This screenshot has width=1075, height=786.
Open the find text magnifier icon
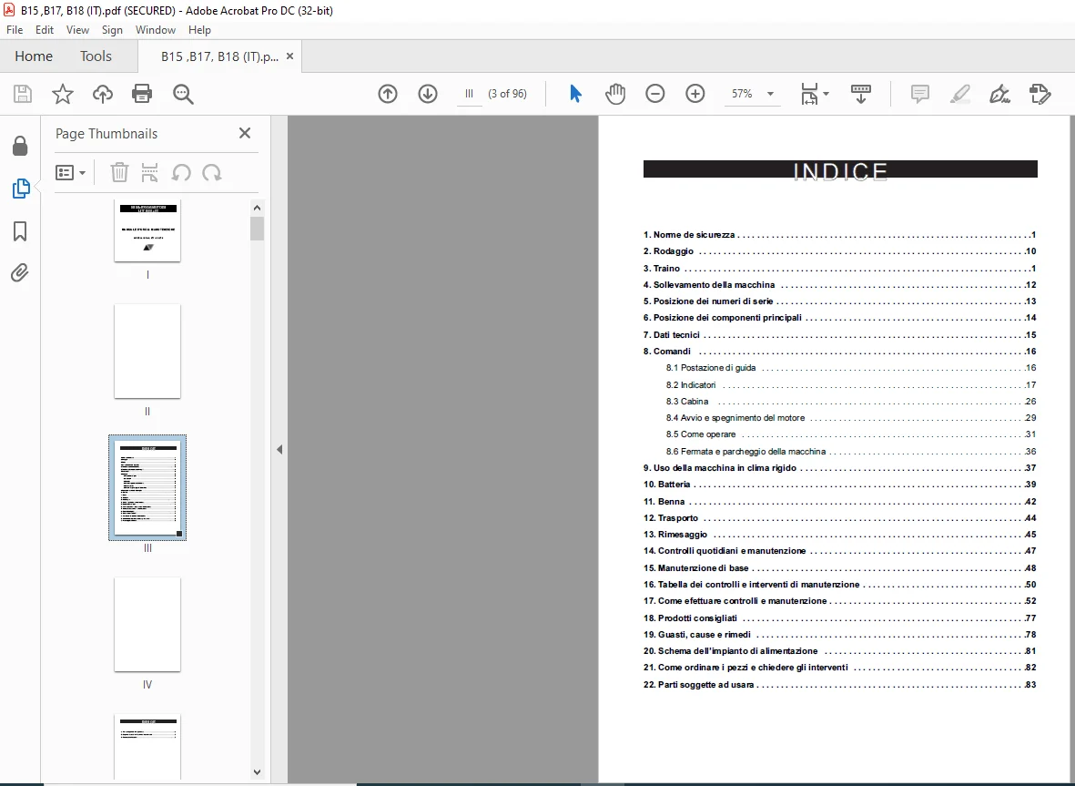click(x=183, y=94)
